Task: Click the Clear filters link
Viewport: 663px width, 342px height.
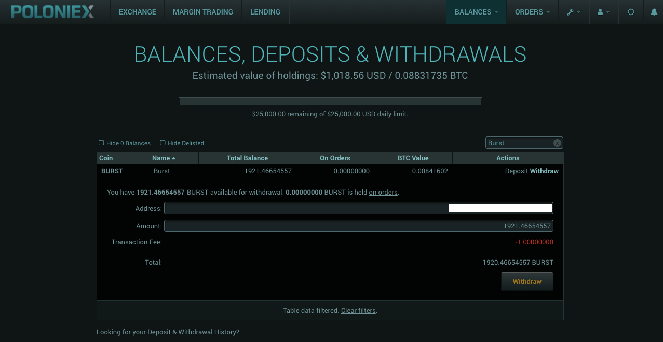Action: pyautogui.click(x=358, y=310)
